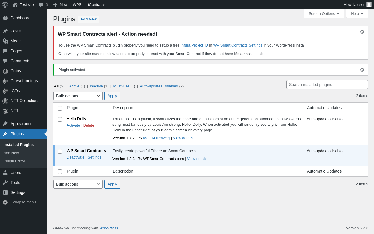Filter plugins by Must-Use
This screenshot has height=234, width=374.
pyautogui.click(x=121, y=86)
